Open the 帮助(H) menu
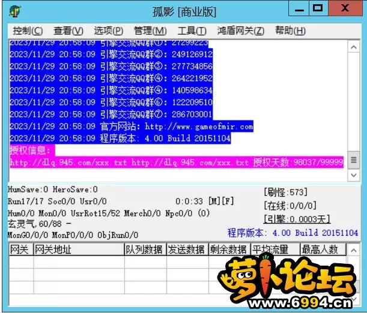 (290, 31)
